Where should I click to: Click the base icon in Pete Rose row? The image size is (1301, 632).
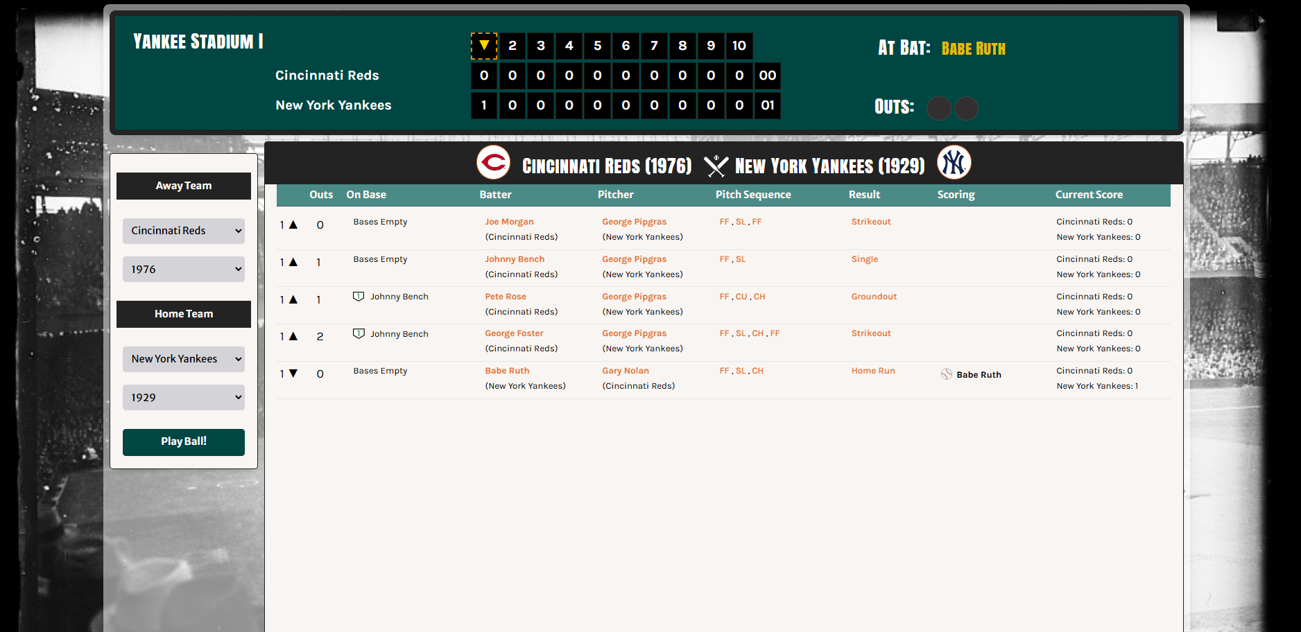(359, 297)
